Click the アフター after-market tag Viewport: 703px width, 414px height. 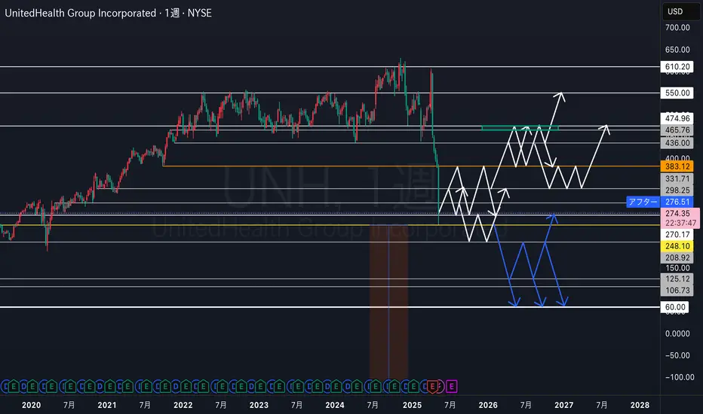tap(643, 202)
